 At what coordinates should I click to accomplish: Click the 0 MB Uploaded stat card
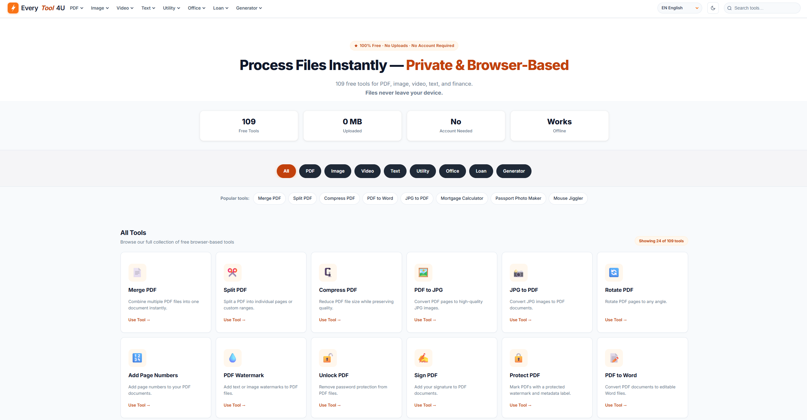tap(353, 126)
